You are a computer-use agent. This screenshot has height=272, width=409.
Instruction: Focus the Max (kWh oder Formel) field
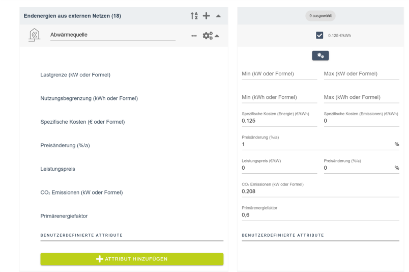coord(361,97)
